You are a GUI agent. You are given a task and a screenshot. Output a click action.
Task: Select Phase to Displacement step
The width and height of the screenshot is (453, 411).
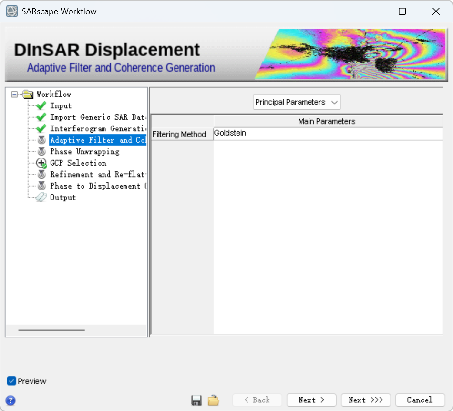pyautogui.click(x=98, y=186)
